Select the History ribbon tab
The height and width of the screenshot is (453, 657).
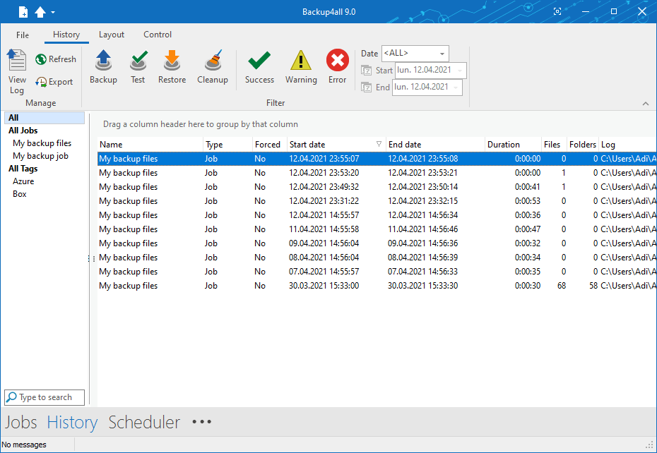click(66, 35)
